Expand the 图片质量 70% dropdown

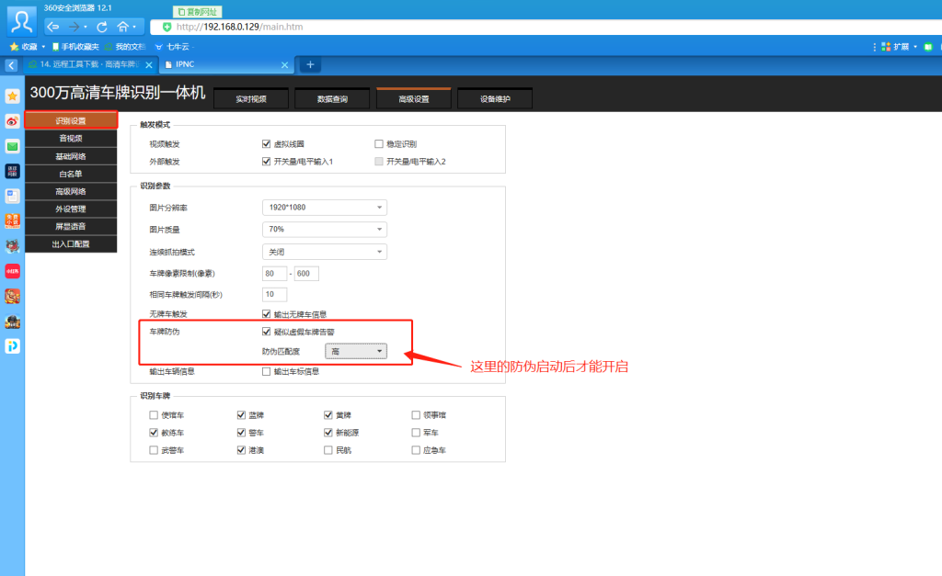[x=325, y=229]
